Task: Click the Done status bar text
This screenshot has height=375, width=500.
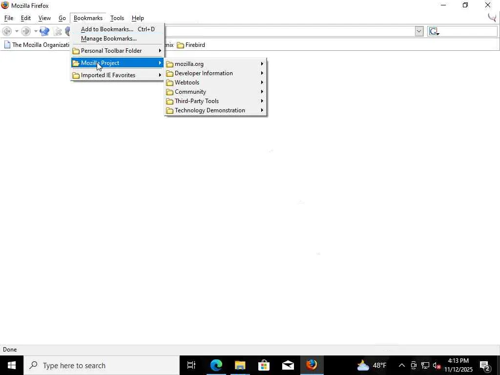Action: 10,350
